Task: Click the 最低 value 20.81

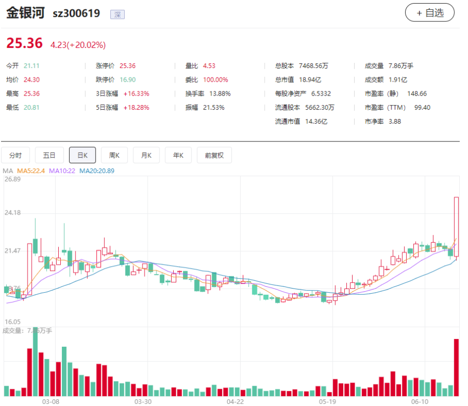Action: (x=32, y=108)
